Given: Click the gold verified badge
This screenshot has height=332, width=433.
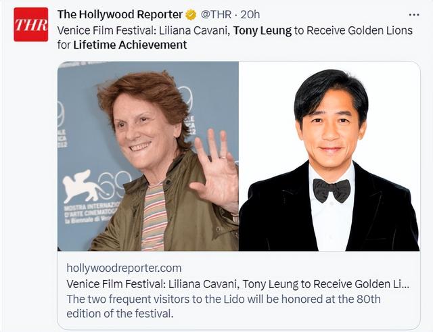Looking at the screenshot, I should pos(191,15).
